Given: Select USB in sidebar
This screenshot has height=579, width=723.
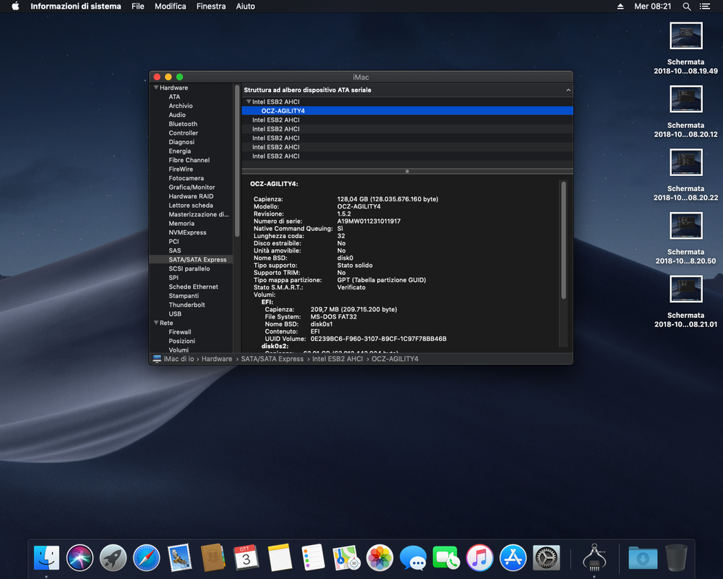Looking at the screenshot, I should (175, 314).
